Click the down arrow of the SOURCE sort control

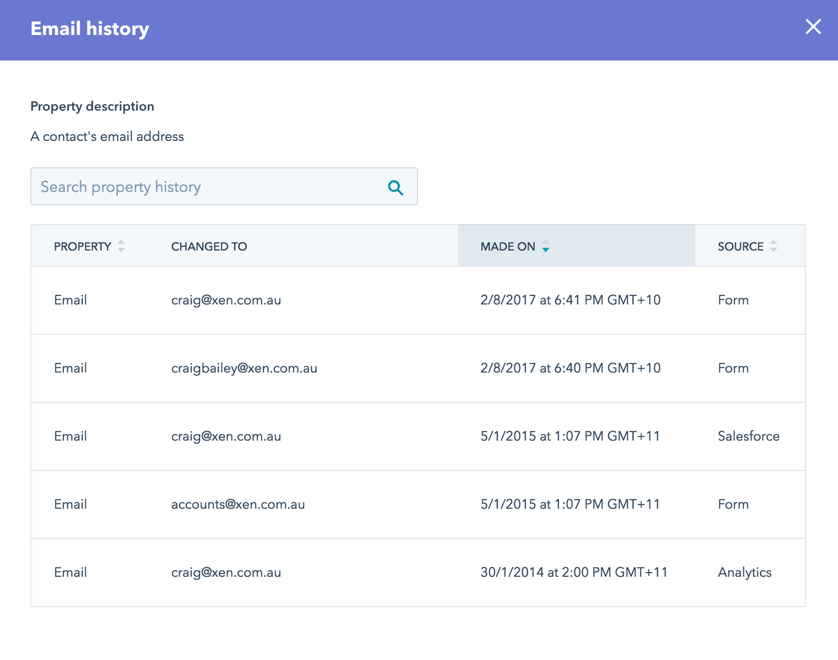click(x=774, y=250)
